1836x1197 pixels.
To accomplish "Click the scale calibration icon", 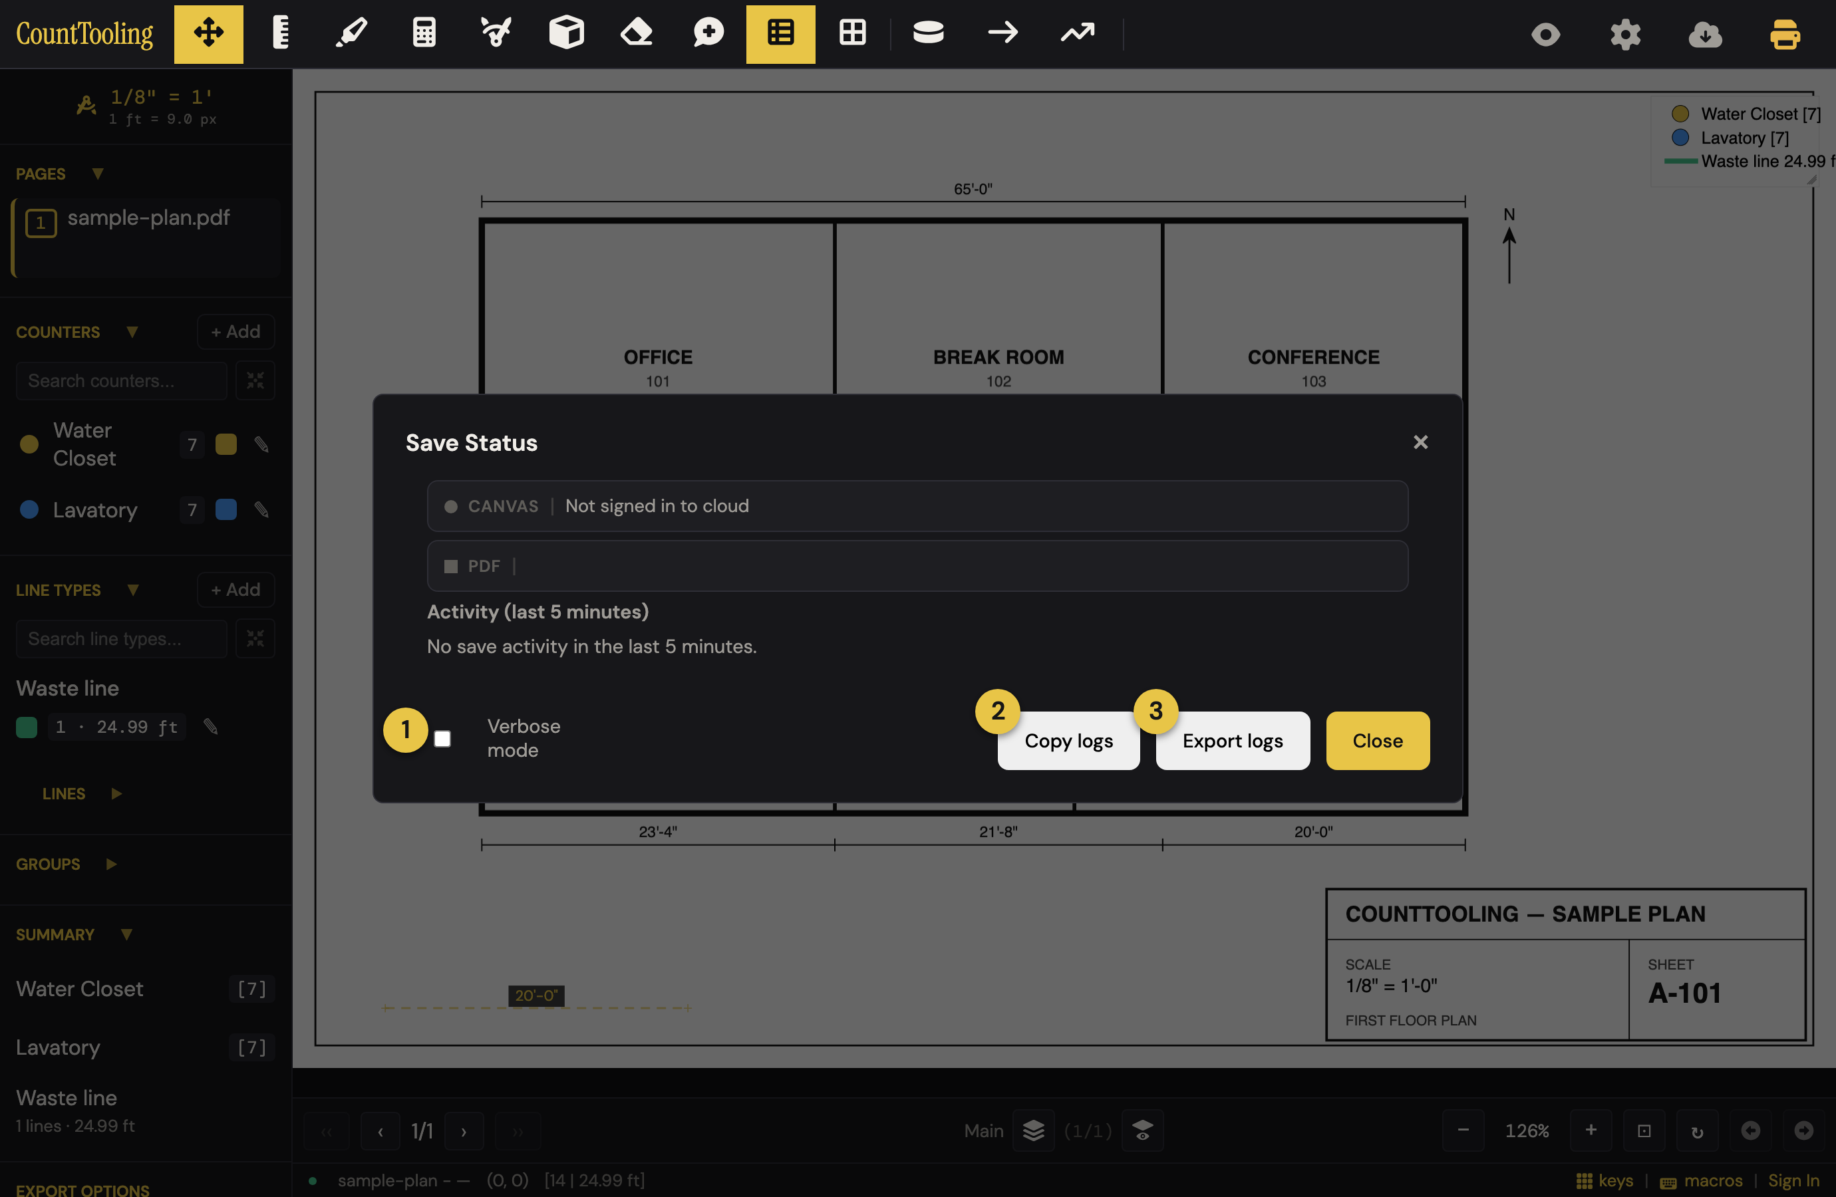I will click(x=86, y=104).
